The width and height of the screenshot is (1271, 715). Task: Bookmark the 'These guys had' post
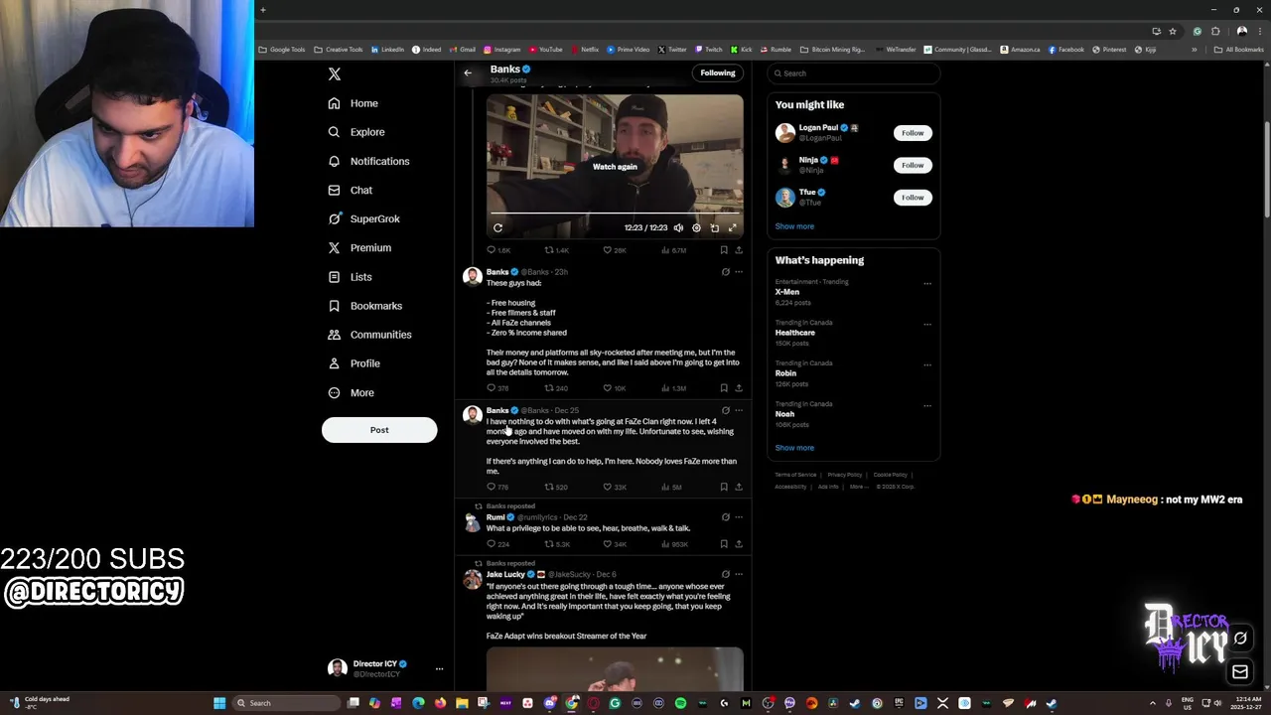coord(724,388)
